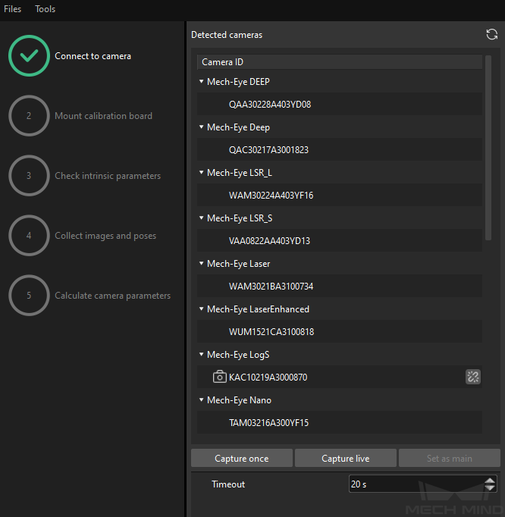
Task: Click the Mech-Eye LogS group name
Action: pos(238,355)
